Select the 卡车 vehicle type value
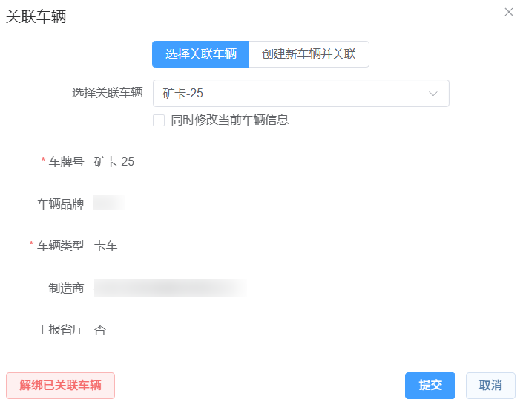Image resolution: width=523 pixels, height=405 pixels. click(106, 246)
